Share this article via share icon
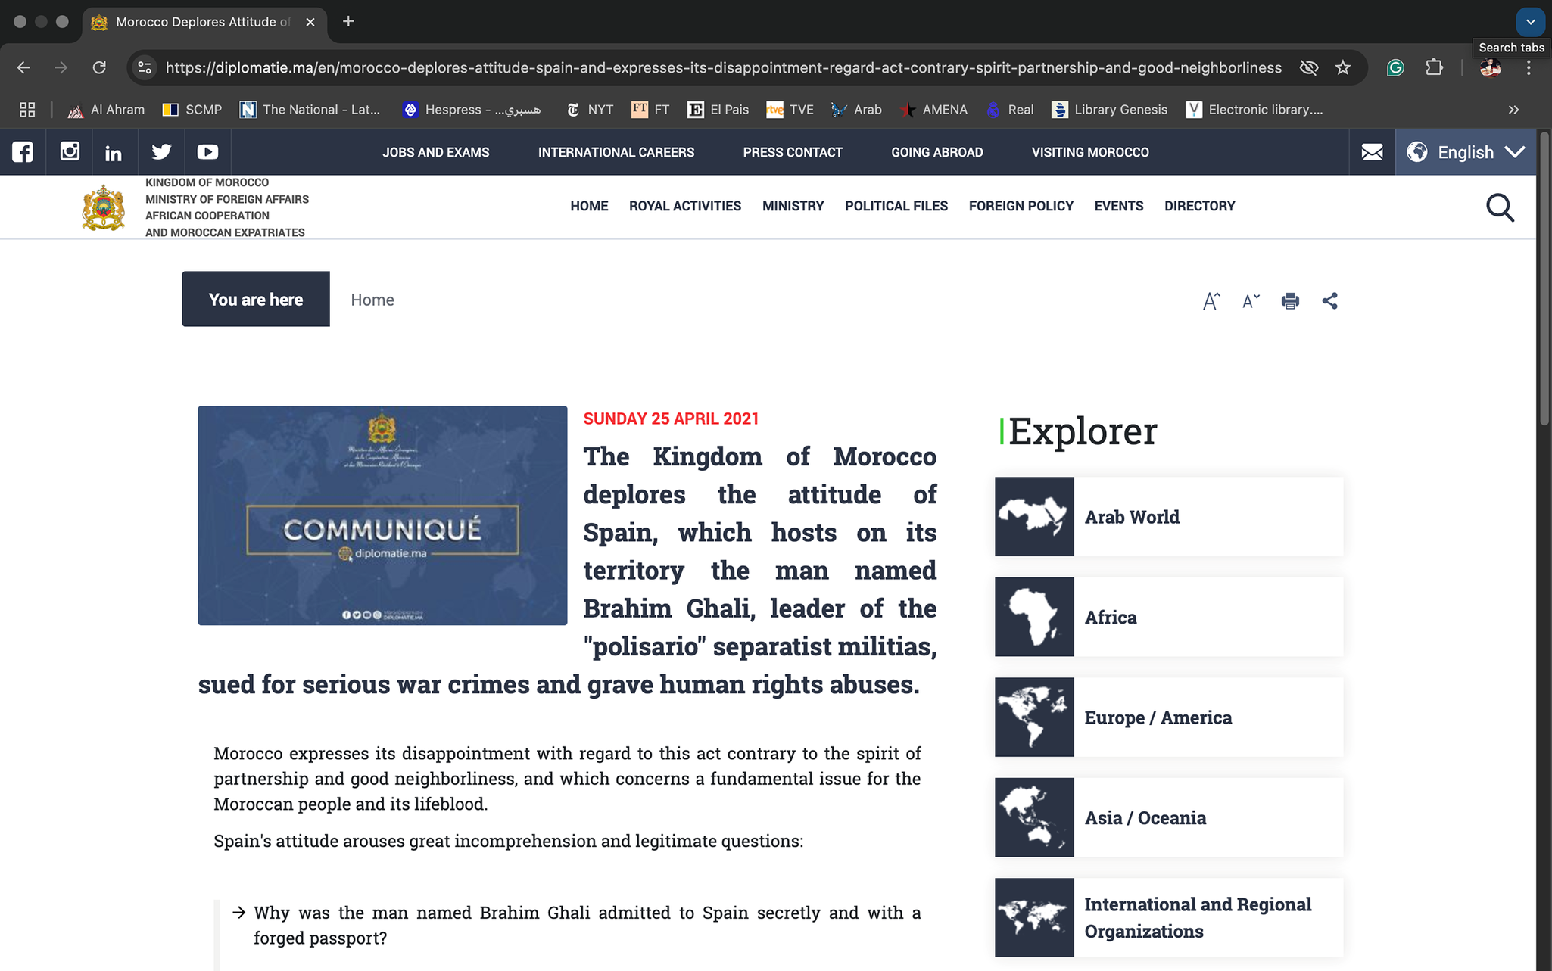This screenshot has width=1552, height=971. (x=1329, y=301)
